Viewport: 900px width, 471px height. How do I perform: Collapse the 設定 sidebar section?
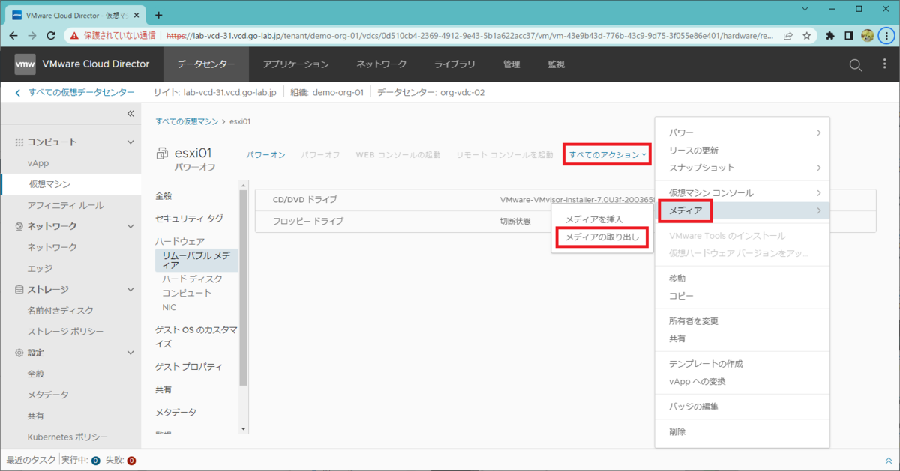point(130,352)
